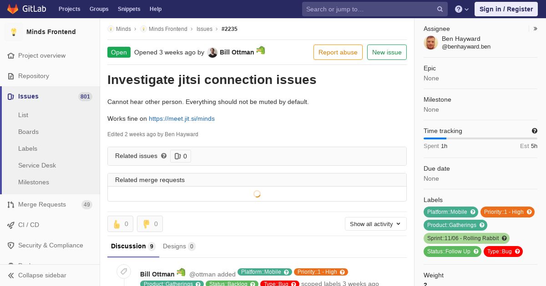546x286 pixels.
Task: Open issues List in sidebar
Action: pos(23,115)
